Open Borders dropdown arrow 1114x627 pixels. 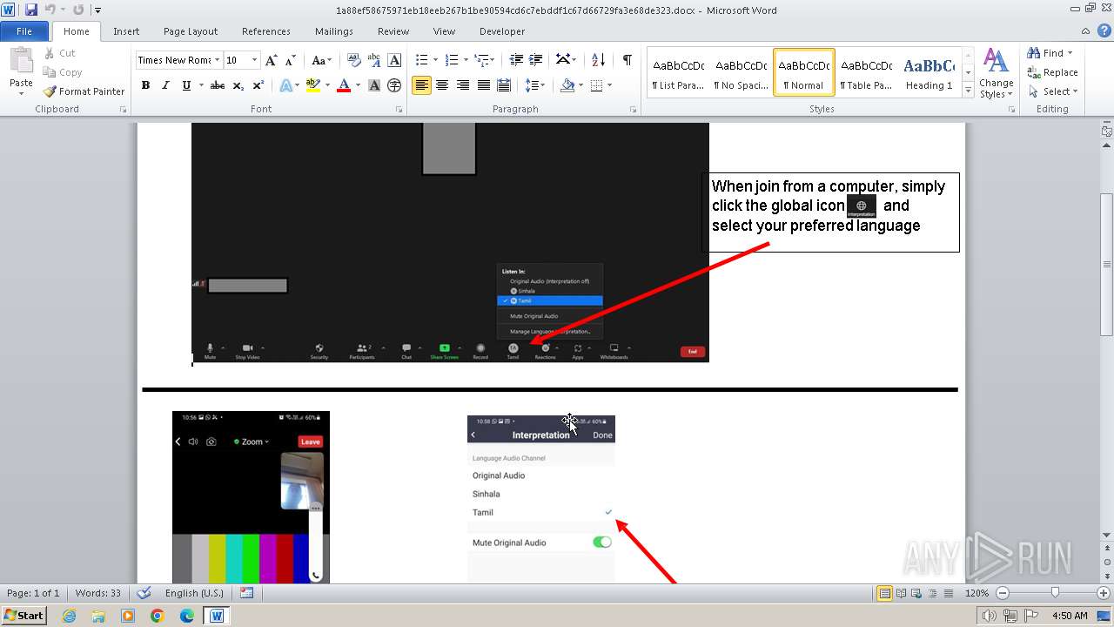pos(609,85)
